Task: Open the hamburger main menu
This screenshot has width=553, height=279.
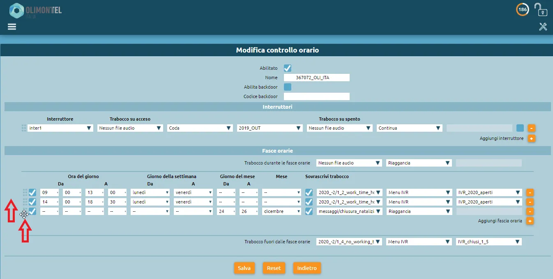Action: tap(12, 27)
